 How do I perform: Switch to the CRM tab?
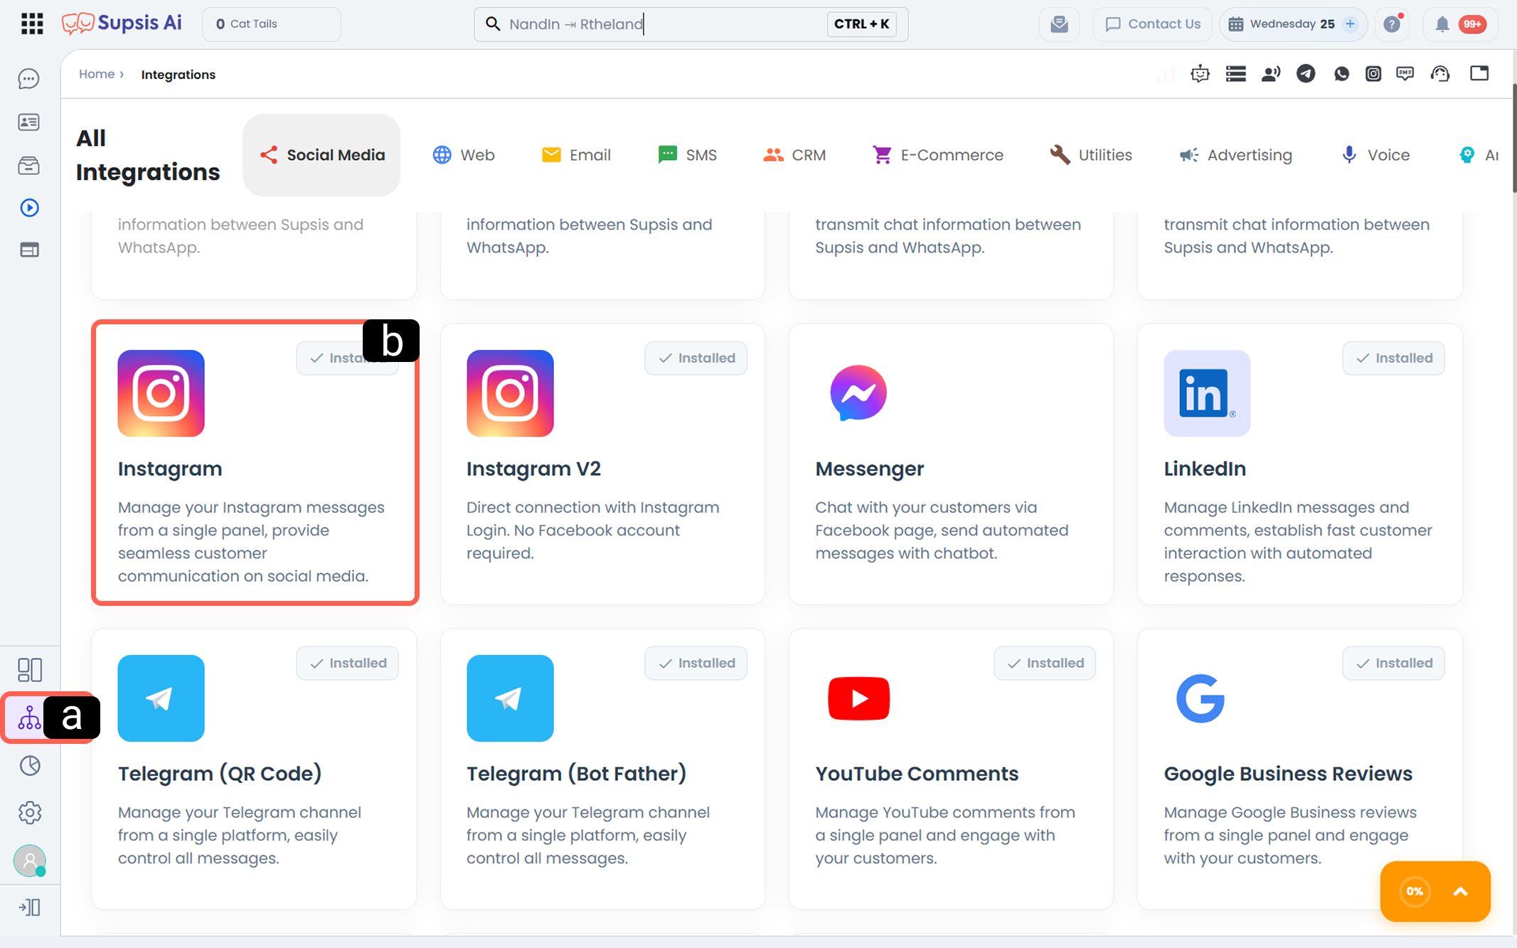794,155
